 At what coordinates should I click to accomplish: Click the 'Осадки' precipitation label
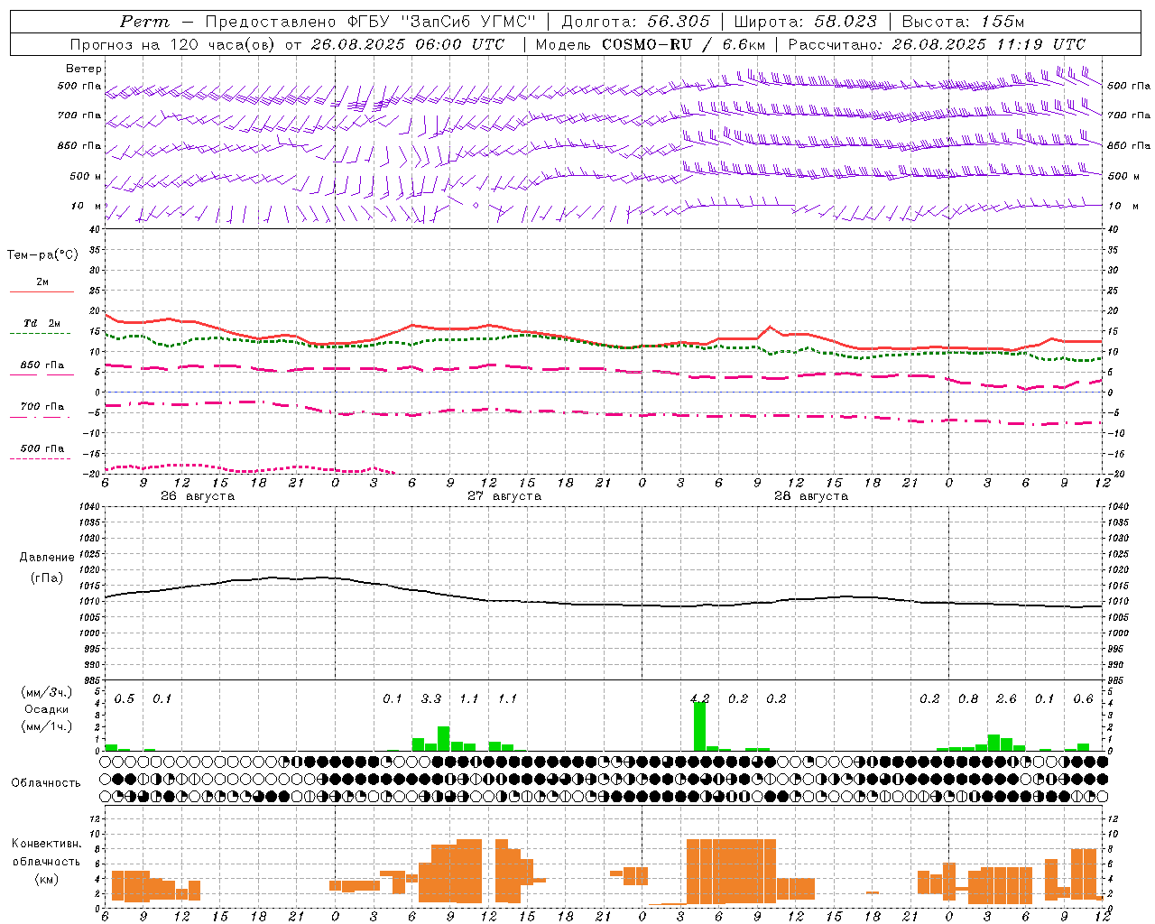(x=47, y=709)
